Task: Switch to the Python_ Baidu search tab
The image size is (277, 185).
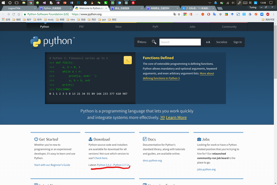Action: [x=55, y=8]
